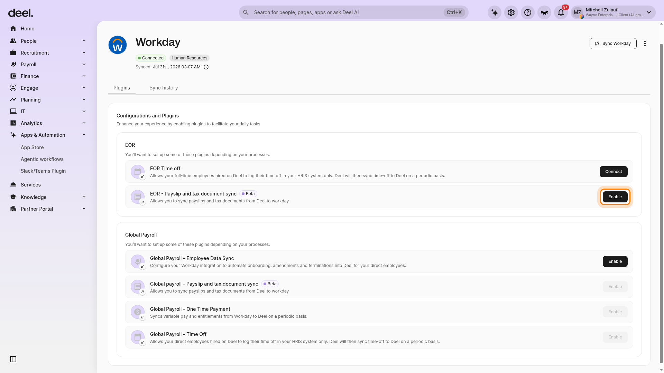
Task: Click EOR Payslip sync plugin icon
Action: click(138, 197)
